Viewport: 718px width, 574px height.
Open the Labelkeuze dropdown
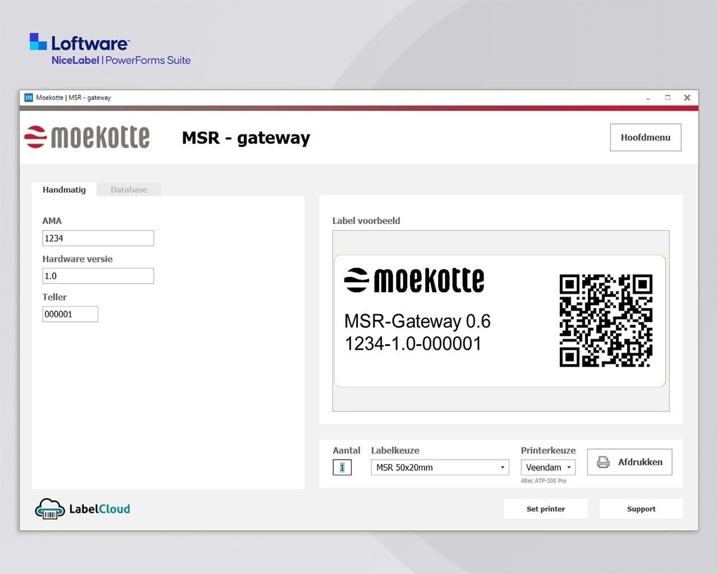(440, 467)
